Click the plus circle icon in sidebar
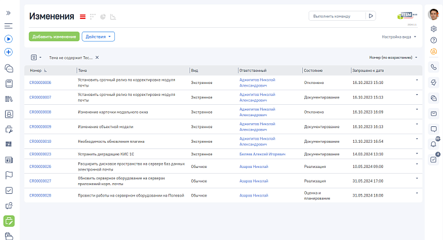 tap(8, 52)
